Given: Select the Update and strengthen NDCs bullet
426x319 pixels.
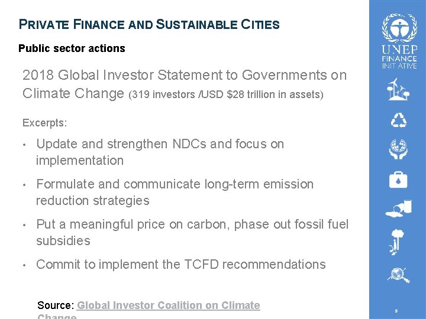Looking at the screenshot, I should [160, 152].
